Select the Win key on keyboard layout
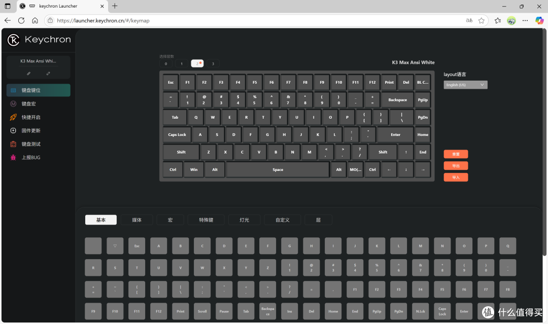The image size is (548, 324). 194,170
